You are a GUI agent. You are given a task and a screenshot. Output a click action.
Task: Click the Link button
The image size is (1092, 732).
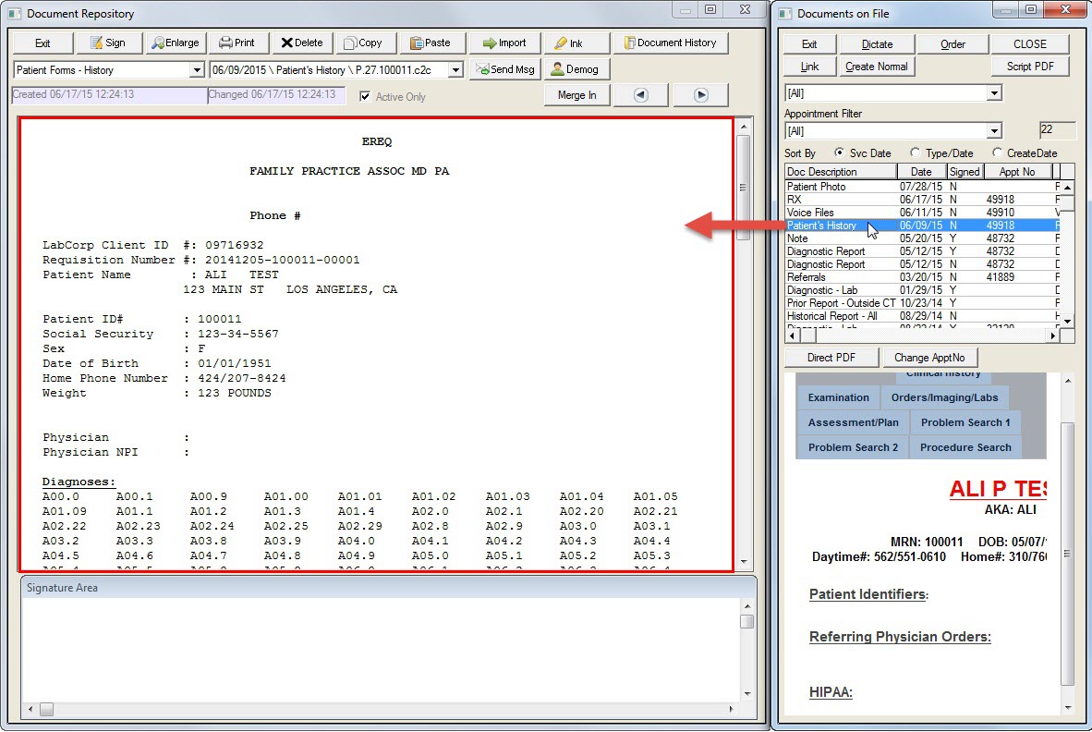pyautogui.click(x=809, y=67)
